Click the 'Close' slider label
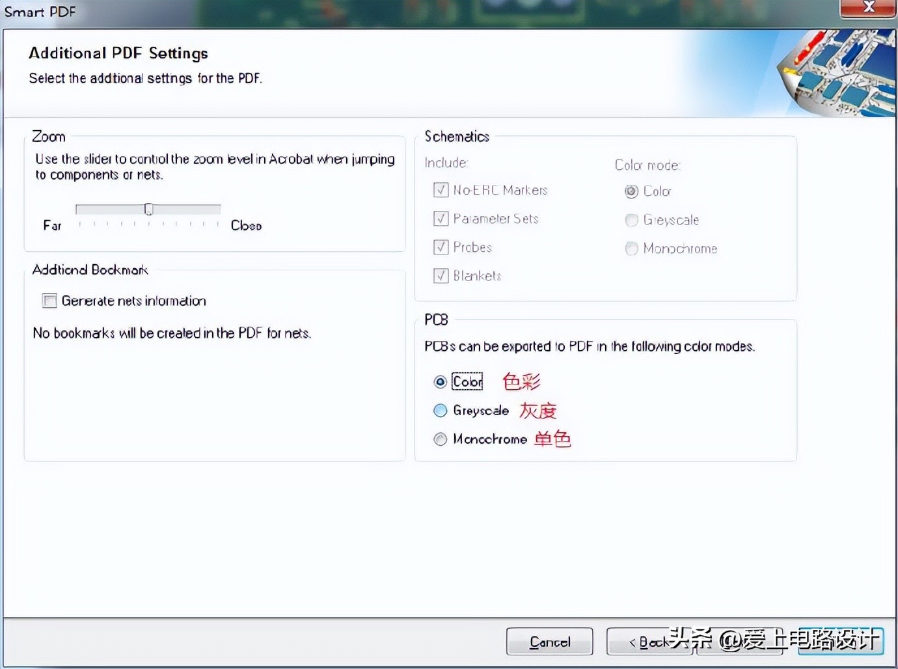This screenshot has width=898, height=669. (x=246, y=226)
